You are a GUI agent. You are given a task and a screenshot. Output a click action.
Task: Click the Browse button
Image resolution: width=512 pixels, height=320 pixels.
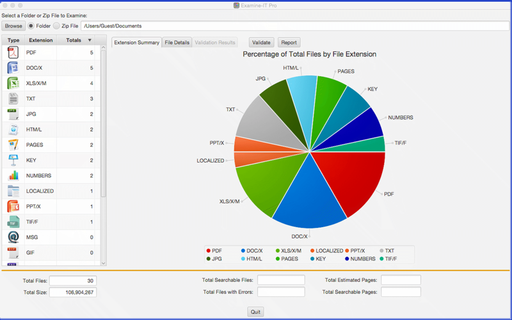click(13, 26)
